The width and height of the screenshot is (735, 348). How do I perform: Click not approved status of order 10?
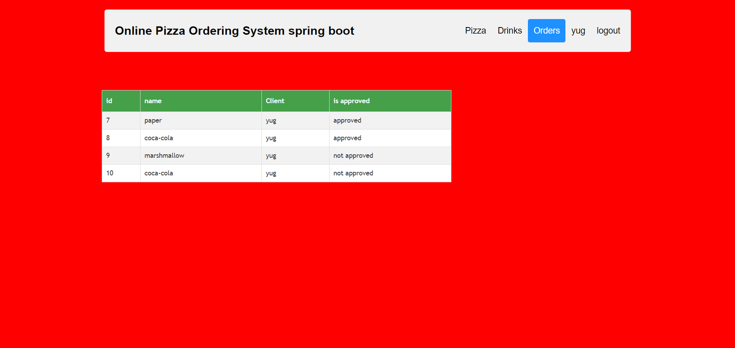[353, 173]
